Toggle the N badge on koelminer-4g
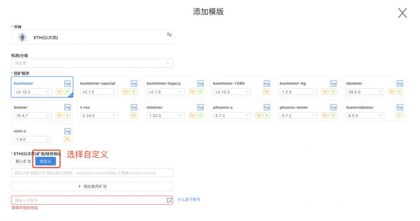 325,92
